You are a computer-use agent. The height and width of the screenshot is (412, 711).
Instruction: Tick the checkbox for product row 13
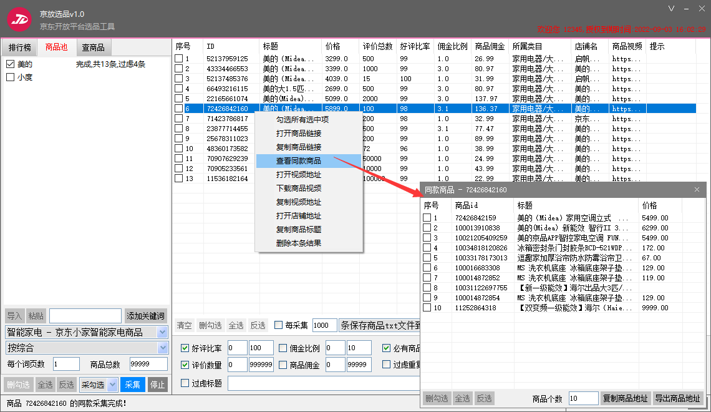pos(178,179)
